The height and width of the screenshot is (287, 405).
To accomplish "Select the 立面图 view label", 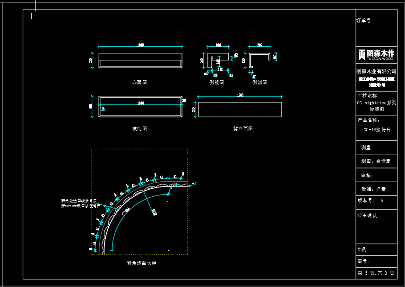I will 139,82.
